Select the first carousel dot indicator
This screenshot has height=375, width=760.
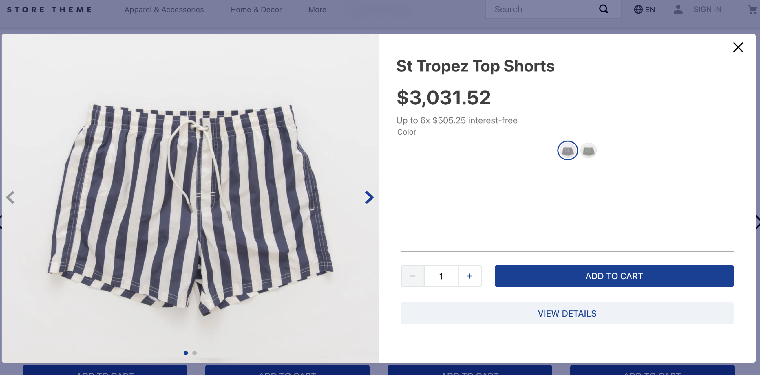pos(186,353)
